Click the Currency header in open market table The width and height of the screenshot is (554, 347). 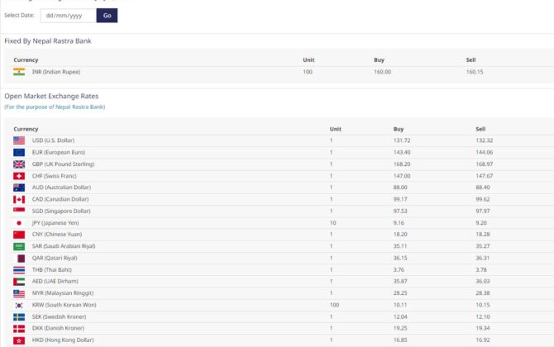pos(26,129)
